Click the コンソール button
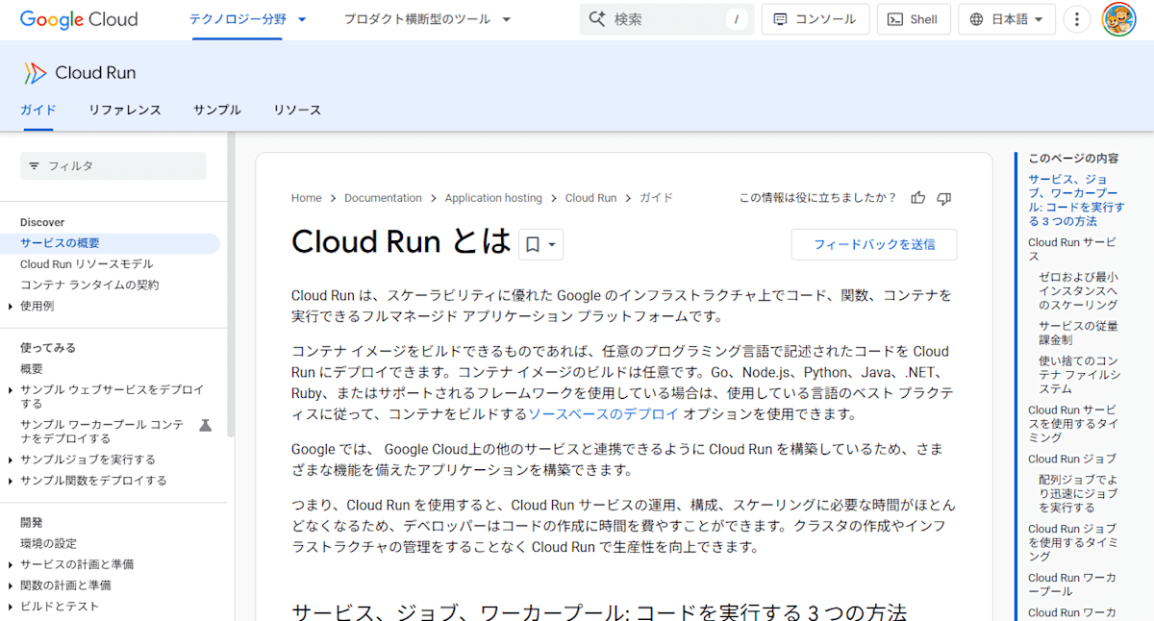Image resolution: width=1154 pixels, height=621 pixels. tap(815, 18)
